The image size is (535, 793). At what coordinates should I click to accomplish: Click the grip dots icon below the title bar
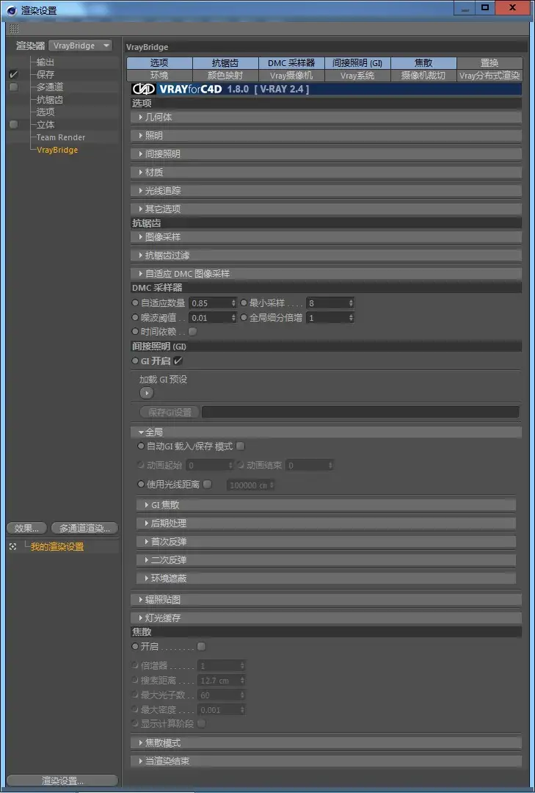(x=14, y=29)
